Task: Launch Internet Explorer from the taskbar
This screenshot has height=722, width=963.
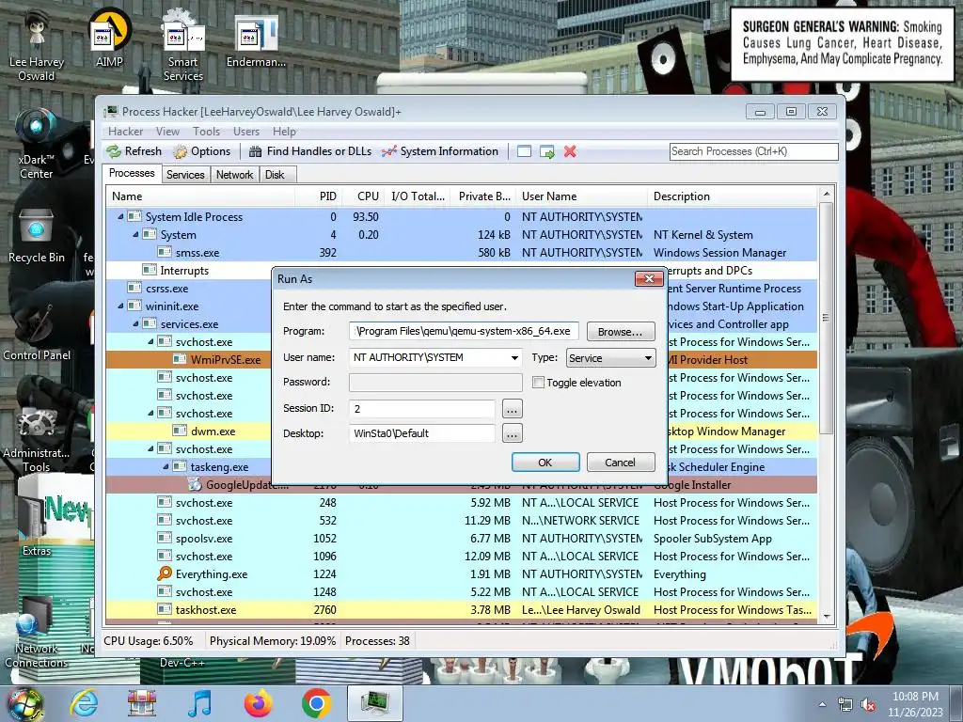Action: tap(84, 703)
